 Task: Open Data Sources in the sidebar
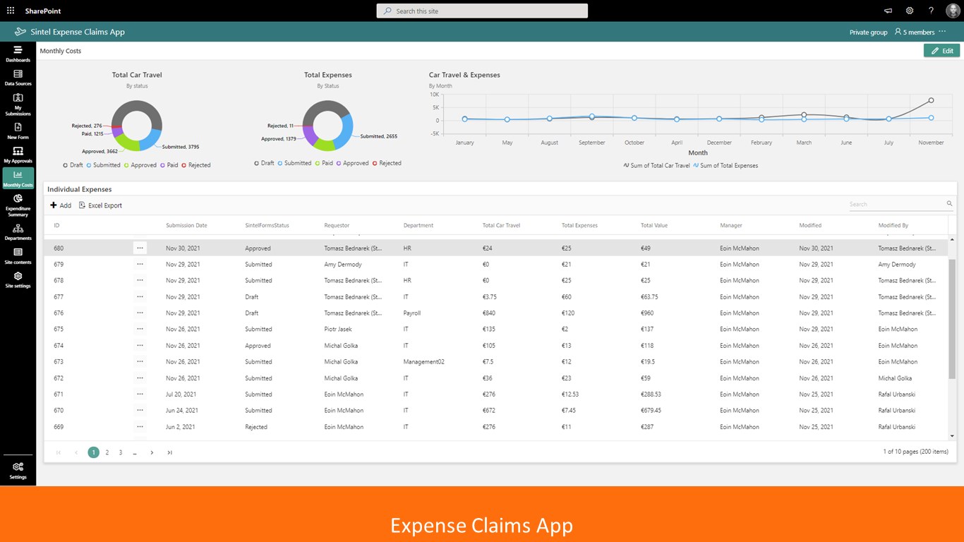coord(18,78)
